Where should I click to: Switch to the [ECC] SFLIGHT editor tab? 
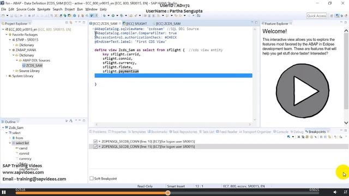(x=135, y=23)
